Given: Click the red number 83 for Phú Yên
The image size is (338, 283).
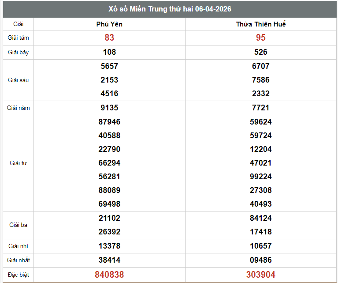Looking at the screenshot, I should point(109,38).
